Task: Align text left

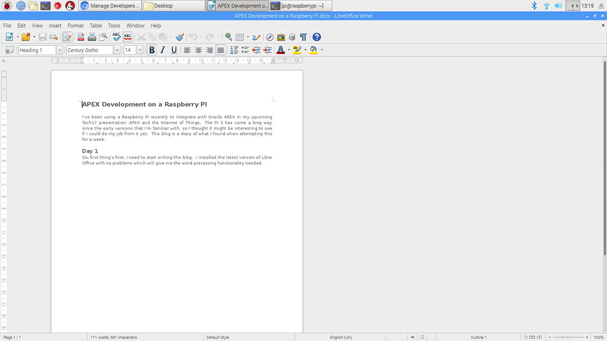Action: [187, 50]
